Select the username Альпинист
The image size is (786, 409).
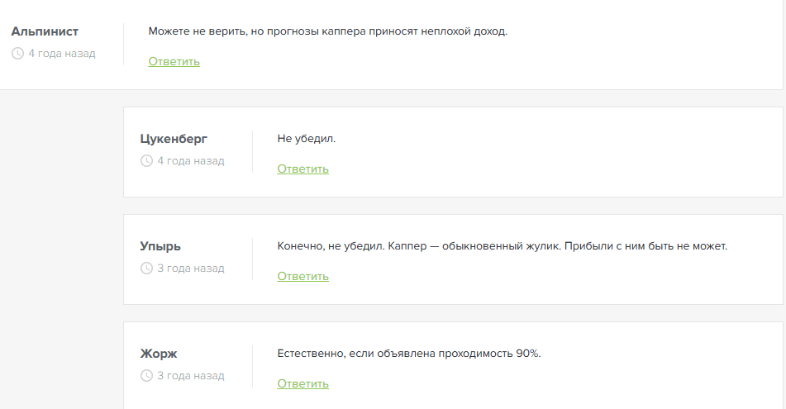tap(45, 31)
